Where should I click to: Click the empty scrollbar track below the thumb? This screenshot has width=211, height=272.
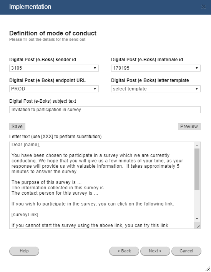click(197, 203)
